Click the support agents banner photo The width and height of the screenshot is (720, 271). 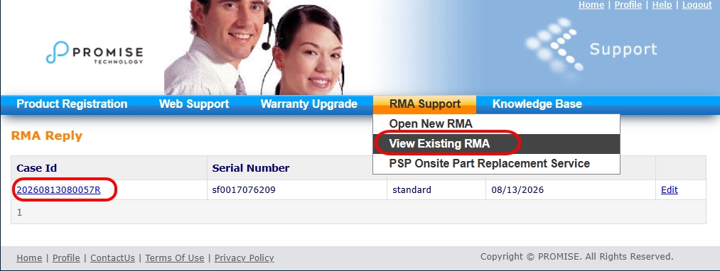(x=254, y=48)
